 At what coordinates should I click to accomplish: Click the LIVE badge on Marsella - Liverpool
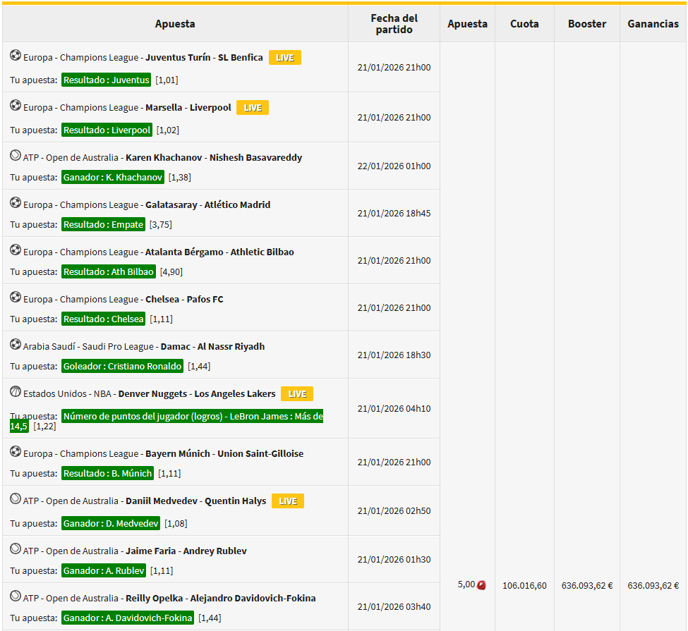pyautogui.click(x=253, y=107)
